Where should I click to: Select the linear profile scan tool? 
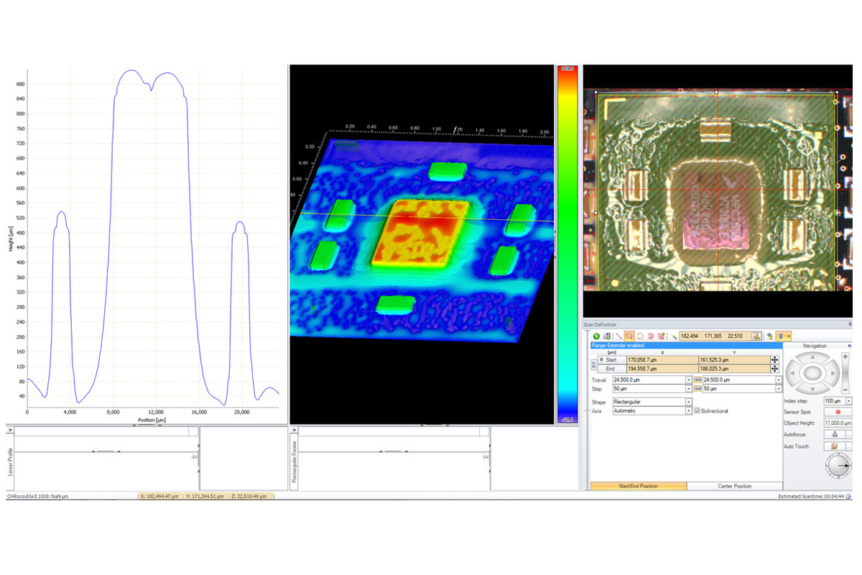(x=618, y=336)
